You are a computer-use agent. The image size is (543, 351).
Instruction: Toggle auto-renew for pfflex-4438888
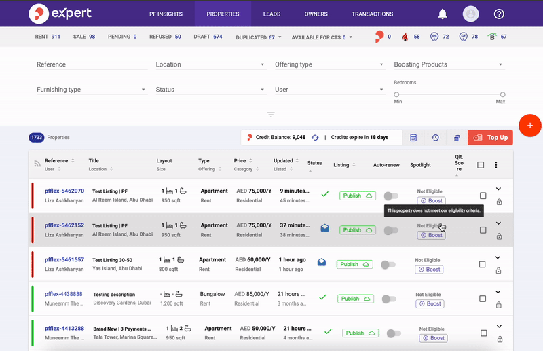[389, 299]
